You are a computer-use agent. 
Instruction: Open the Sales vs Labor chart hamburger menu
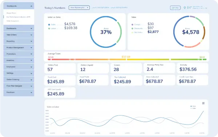click(x=203, y=103)
